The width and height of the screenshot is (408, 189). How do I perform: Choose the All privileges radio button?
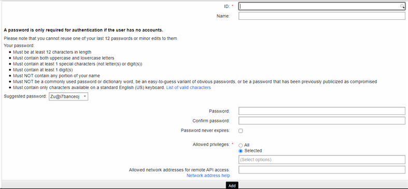[x=241, y=146]
